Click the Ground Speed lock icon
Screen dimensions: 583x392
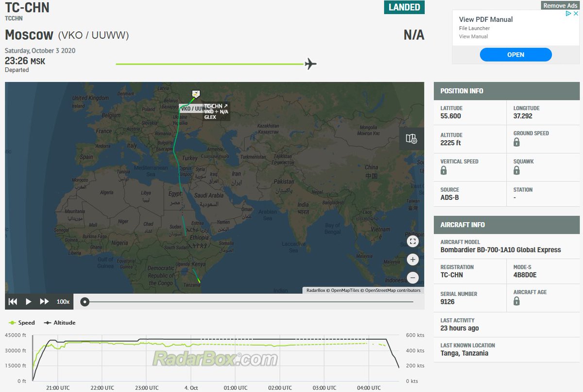(x=517, y=142)
